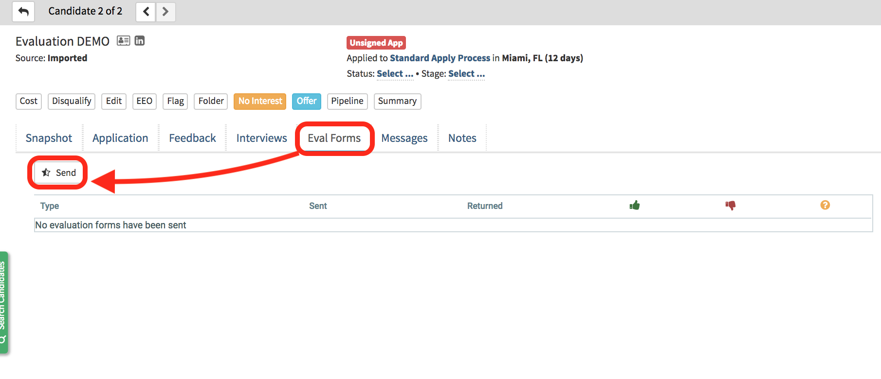Click the green thumbs up column icon
Viewport: 881px width, 379px height.
coord(634,206)
